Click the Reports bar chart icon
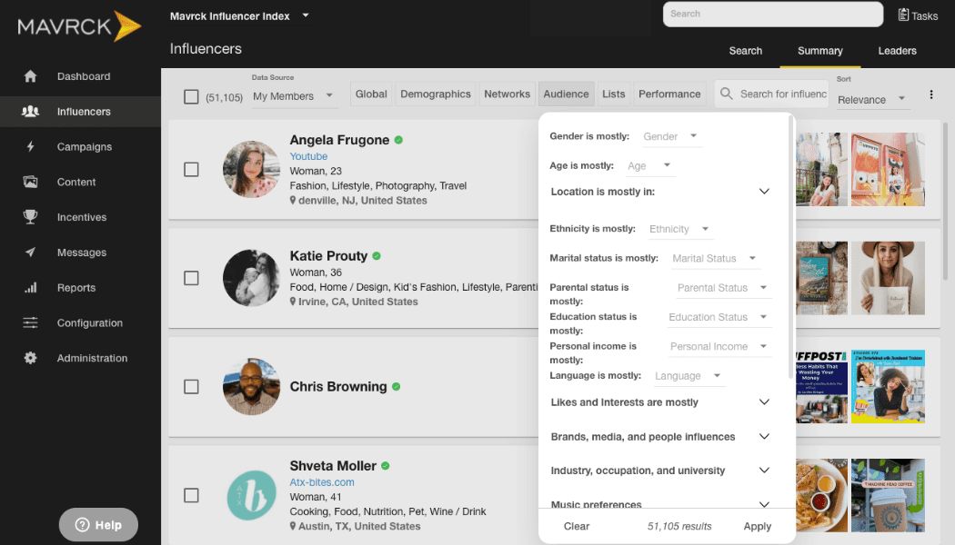Screen dimensions: 955x545 [x=30, y=288]
